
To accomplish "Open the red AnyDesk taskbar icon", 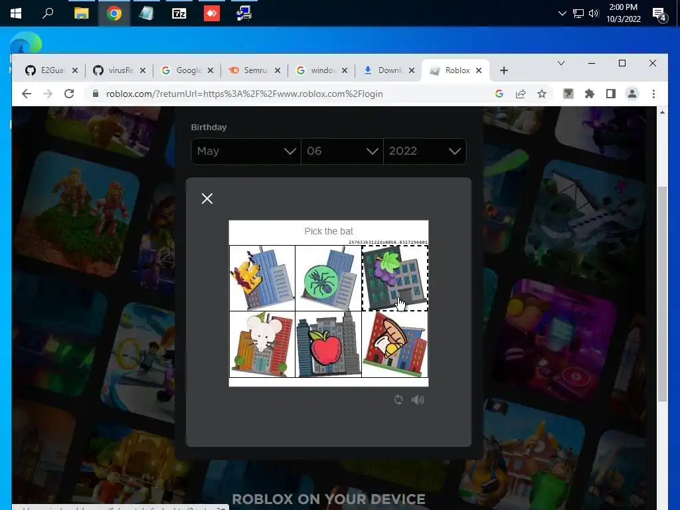I will click(x=212, y=13).
